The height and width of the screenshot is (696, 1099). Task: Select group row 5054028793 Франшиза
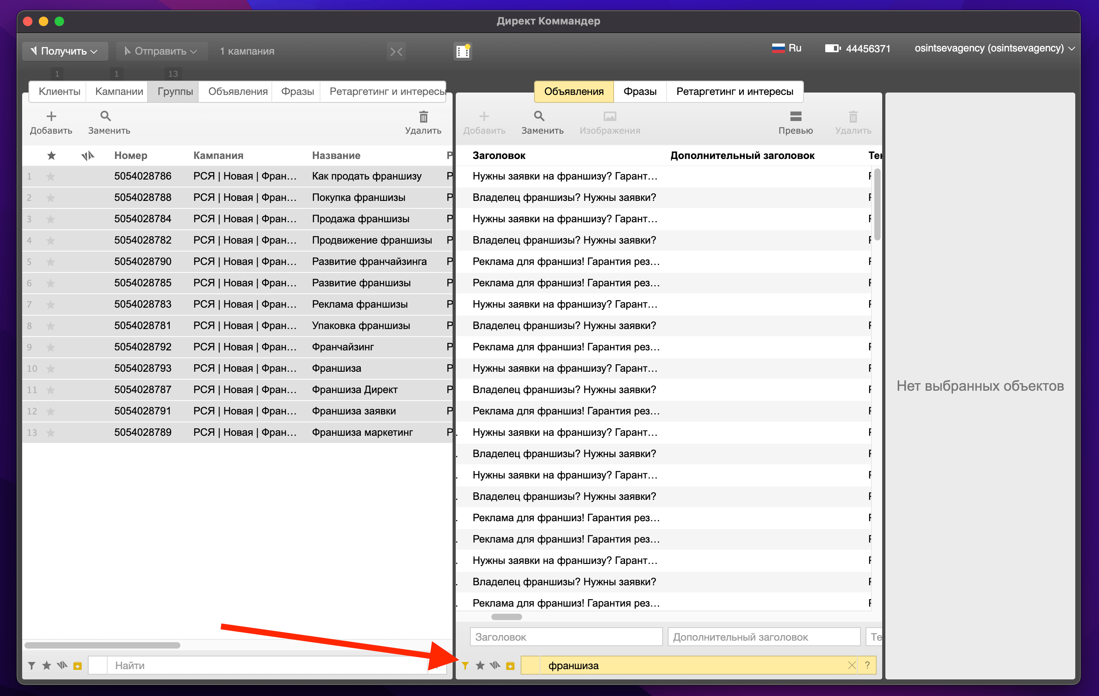[237, 369]
